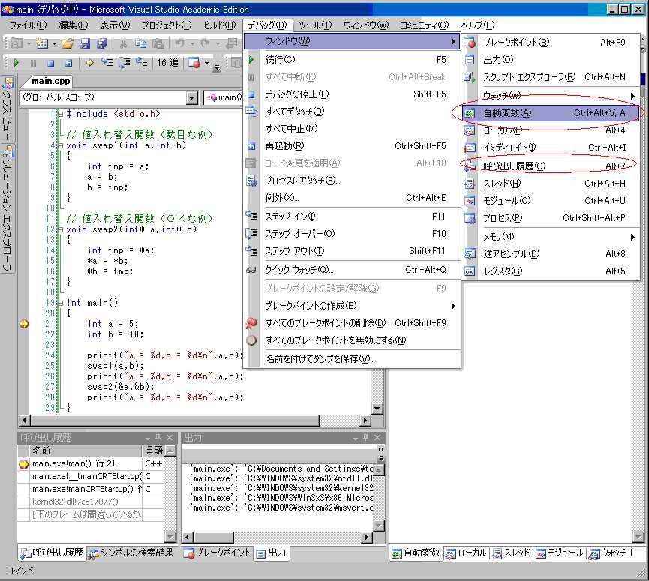Click the Step Out toolbar icon
The image size is (649, 581).
[x=142, y=63]
